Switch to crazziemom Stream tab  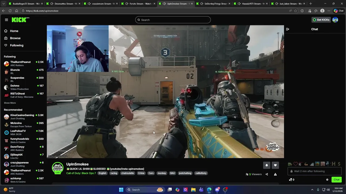pyautogui.click(x=100, y=4)
